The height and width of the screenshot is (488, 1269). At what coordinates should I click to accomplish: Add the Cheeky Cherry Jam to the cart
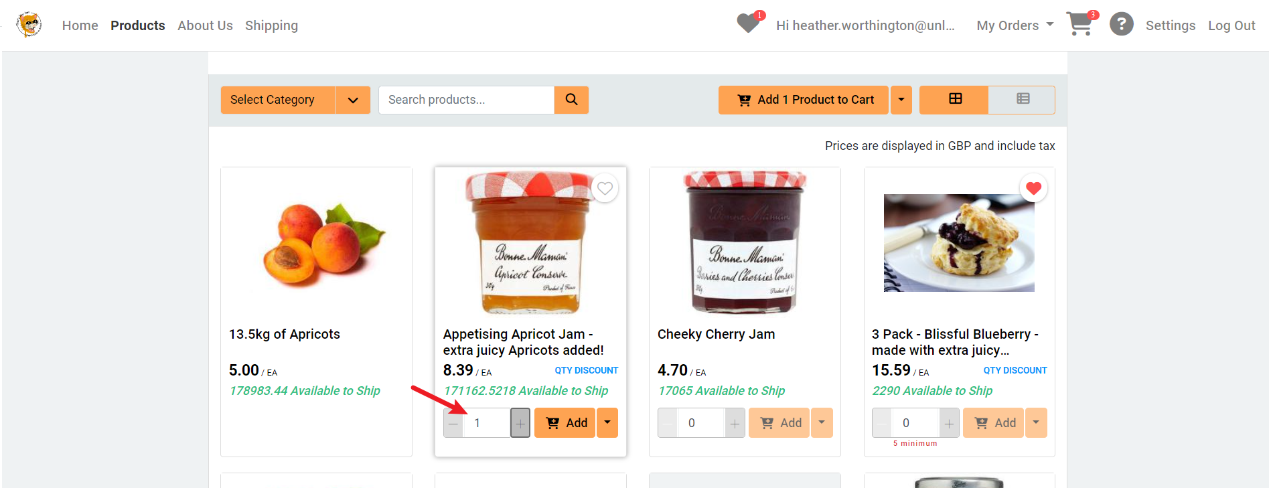pyautogui.click(x=779, y=422)
